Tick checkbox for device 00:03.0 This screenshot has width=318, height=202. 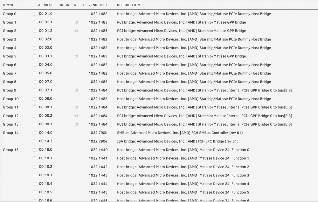point(34,48)
